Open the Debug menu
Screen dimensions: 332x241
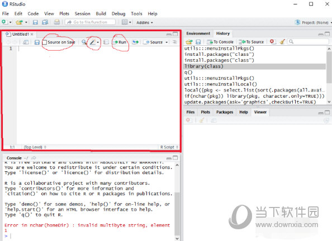click(118, 13)
